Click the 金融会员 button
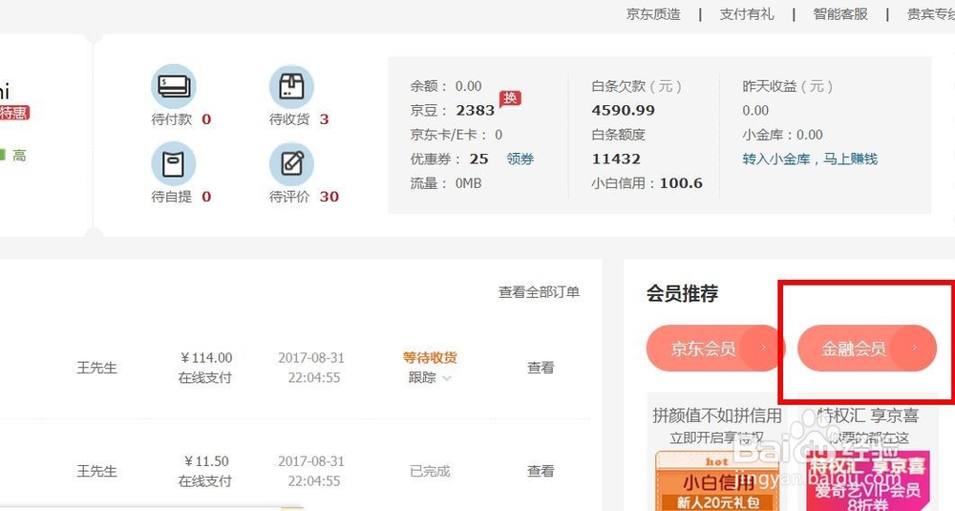The height and width of the screenshot is (511, 955). 867,348
